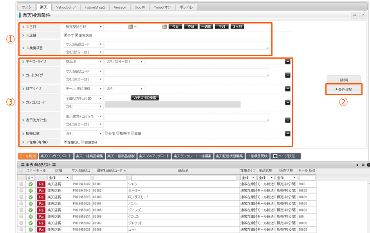Click the Ra mall icon in the パンツ row
Image resolution: width=370 pixels, height=233 pixels.
coord(41,204)
